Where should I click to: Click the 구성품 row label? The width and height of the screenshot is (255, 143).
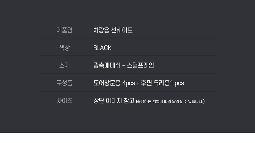pyautogui.click(x=64, y=83)
